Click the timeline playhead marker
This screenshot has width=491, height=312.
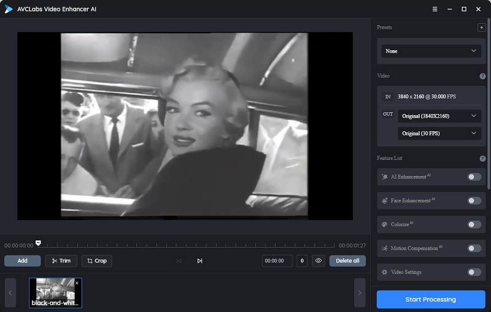[39, 243]
